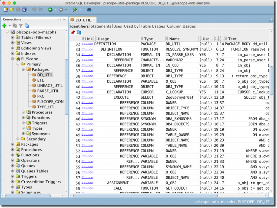Sort by the Usage column header
Screen dimensions: 277x208
coord(117,39)
